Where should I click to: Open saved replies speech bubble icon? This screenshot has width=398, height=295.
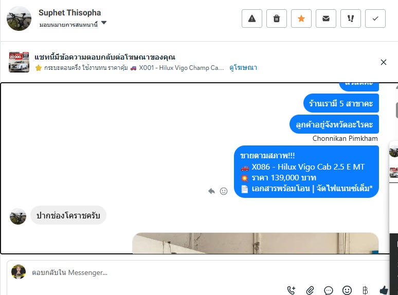click(x=329, y=290)
